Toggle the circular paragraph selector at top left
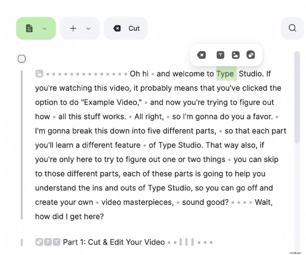The height and width of the screenshot is (255, 306). 22,58
